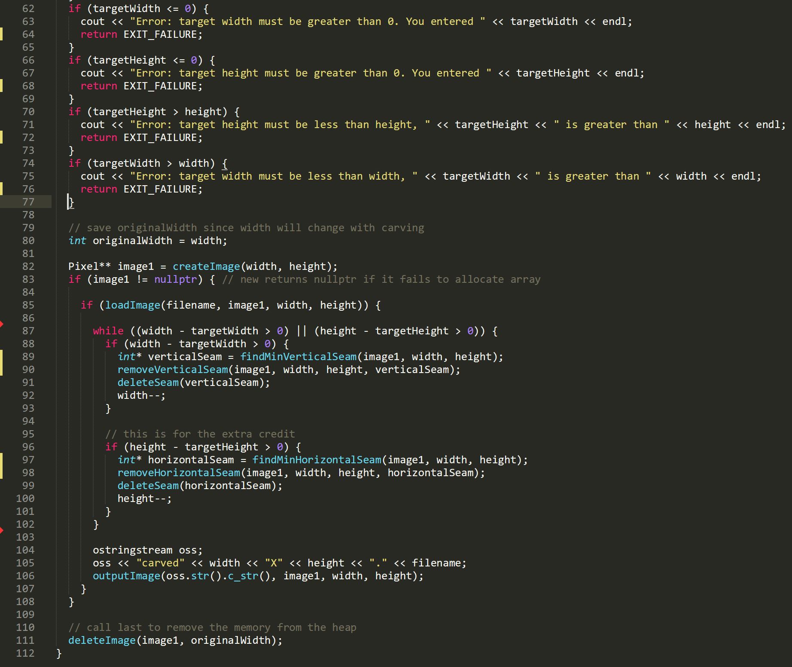This screenshot has height=667, width=792.
Task: Click the yellow change indicator next to line 68
Action: (2, 86)
